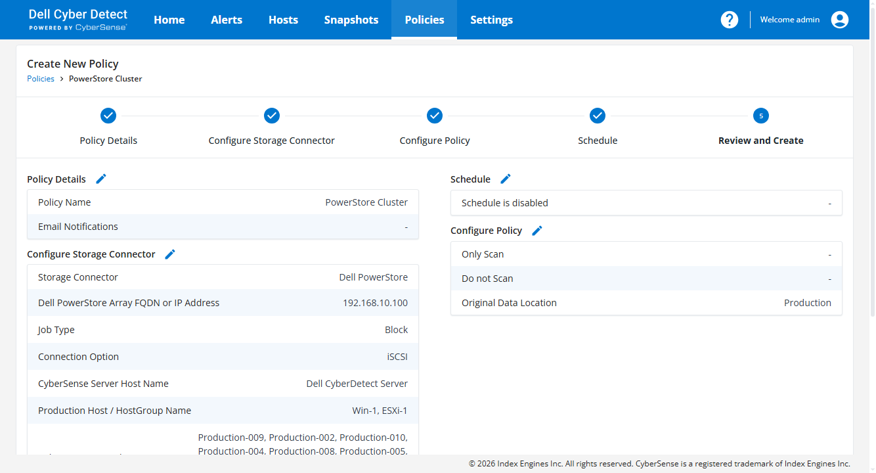Open the admin user profile icon
876x473 pixels.
(x=840, y=20)
